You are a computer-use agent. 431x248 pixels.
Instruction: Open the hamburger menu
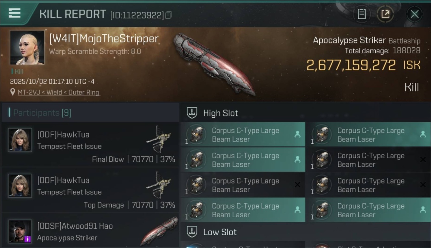[14, 13]
